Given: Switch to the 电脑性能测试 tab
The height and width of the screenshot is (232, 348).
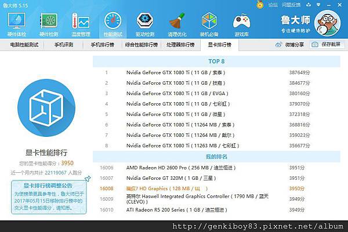Looking at the screenshot, I should tap(24, 45).
